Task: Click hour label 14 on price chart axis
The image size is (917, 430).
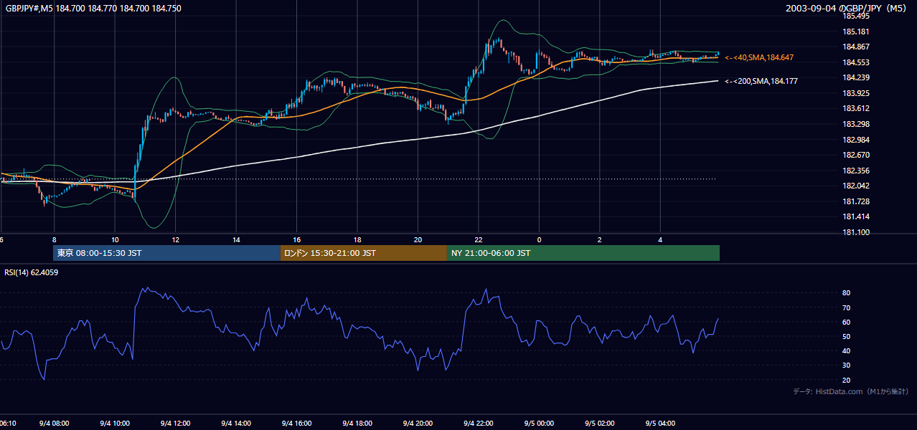Action: coord(236,239)
